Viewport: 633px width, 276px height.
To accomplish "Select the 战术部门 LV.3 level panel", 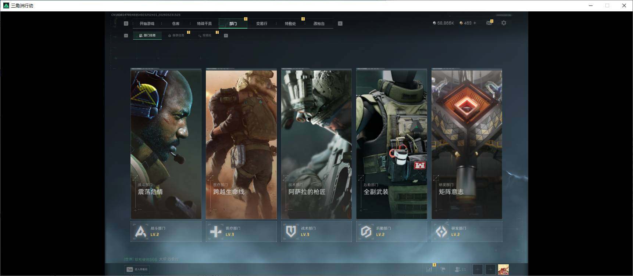I will click(x=316, y=231).
